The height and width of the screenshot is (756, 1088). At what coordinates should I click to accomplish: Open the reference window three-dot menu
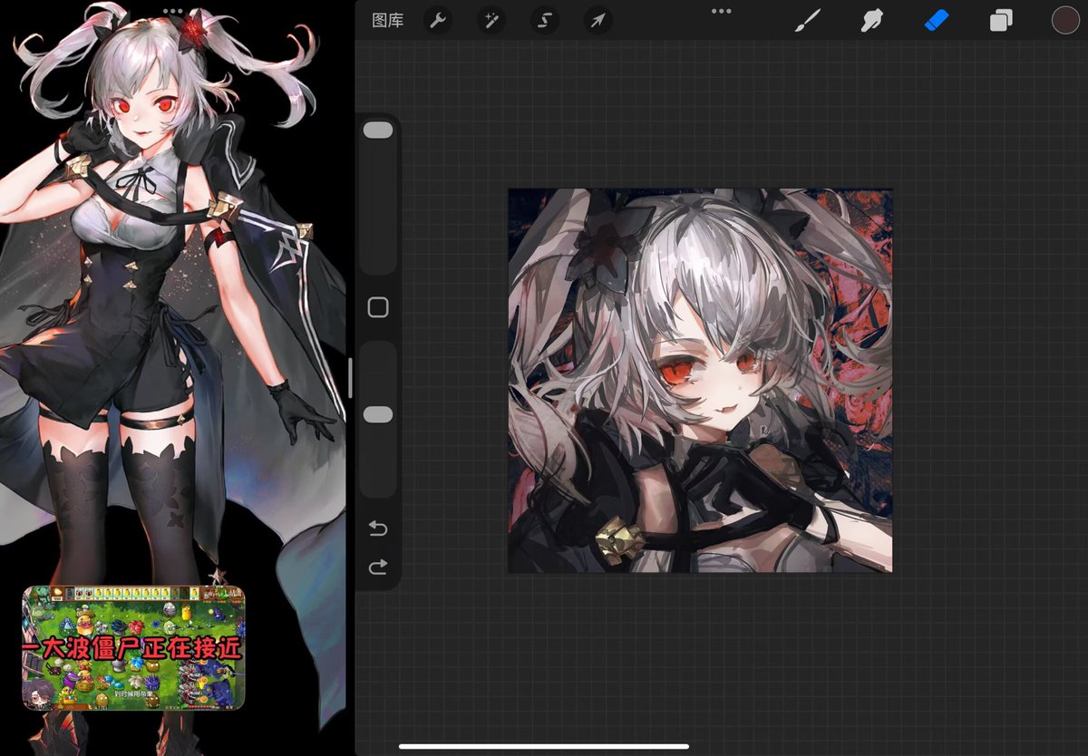point(172,11)
